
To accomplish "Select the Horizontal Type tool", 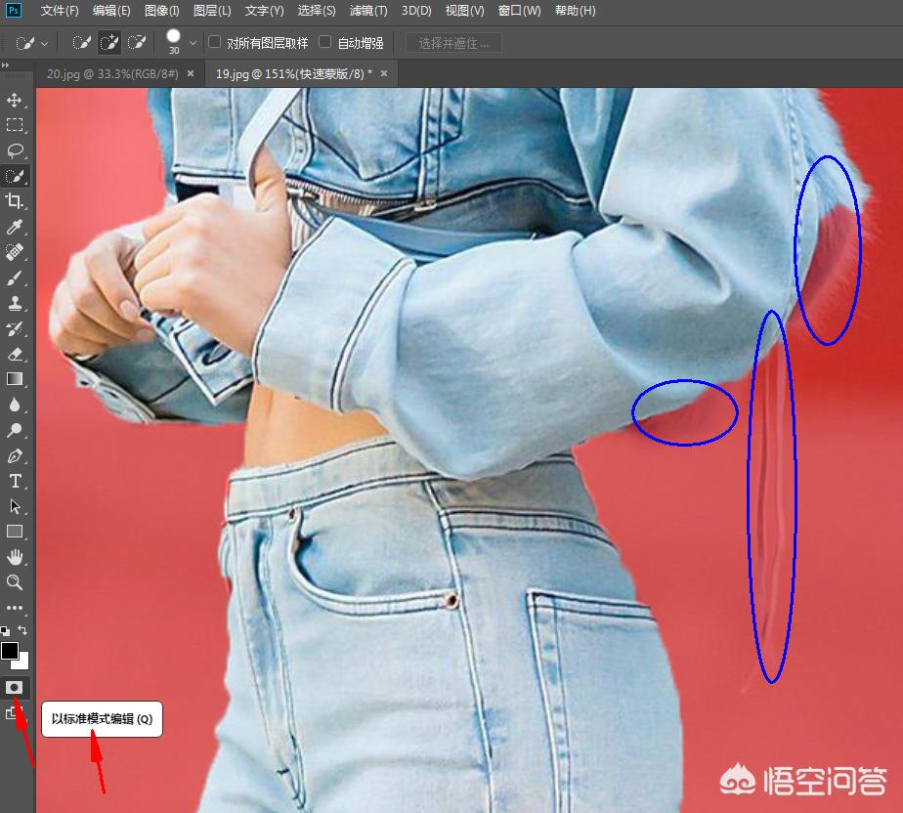I will coord(14,481).
